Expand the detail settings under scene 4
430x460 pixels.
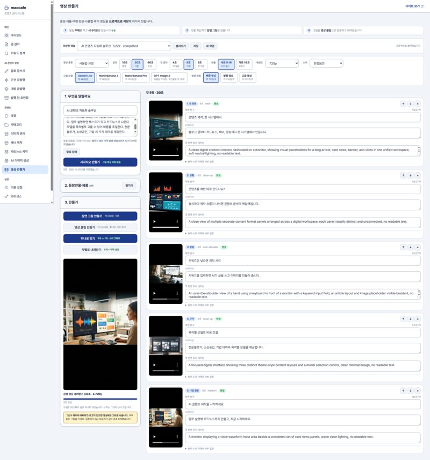tap(199, 377)
